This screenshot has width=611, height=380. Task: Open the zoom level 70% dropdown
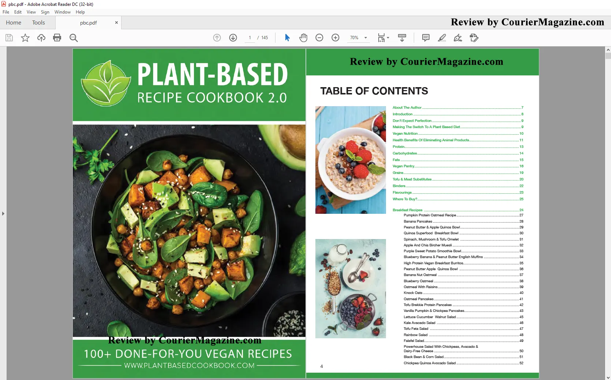359,38
